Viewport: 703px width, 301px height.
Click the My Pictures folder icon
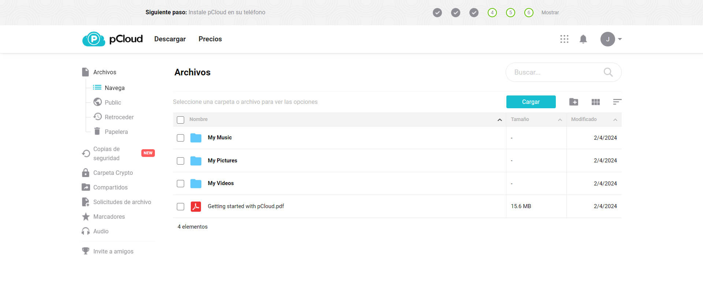196,161
